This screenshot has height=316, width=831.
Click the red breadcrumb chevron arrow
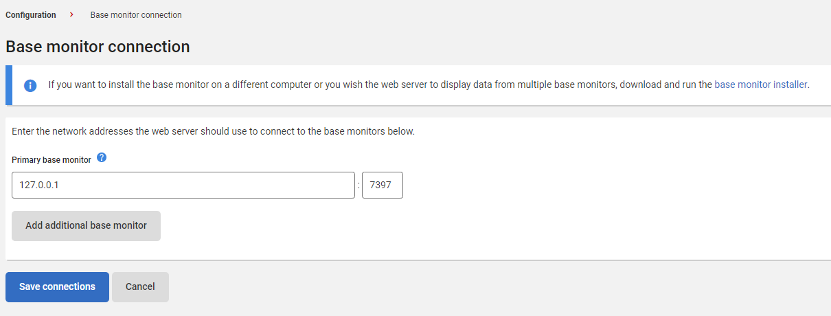(x=72, y=14)
